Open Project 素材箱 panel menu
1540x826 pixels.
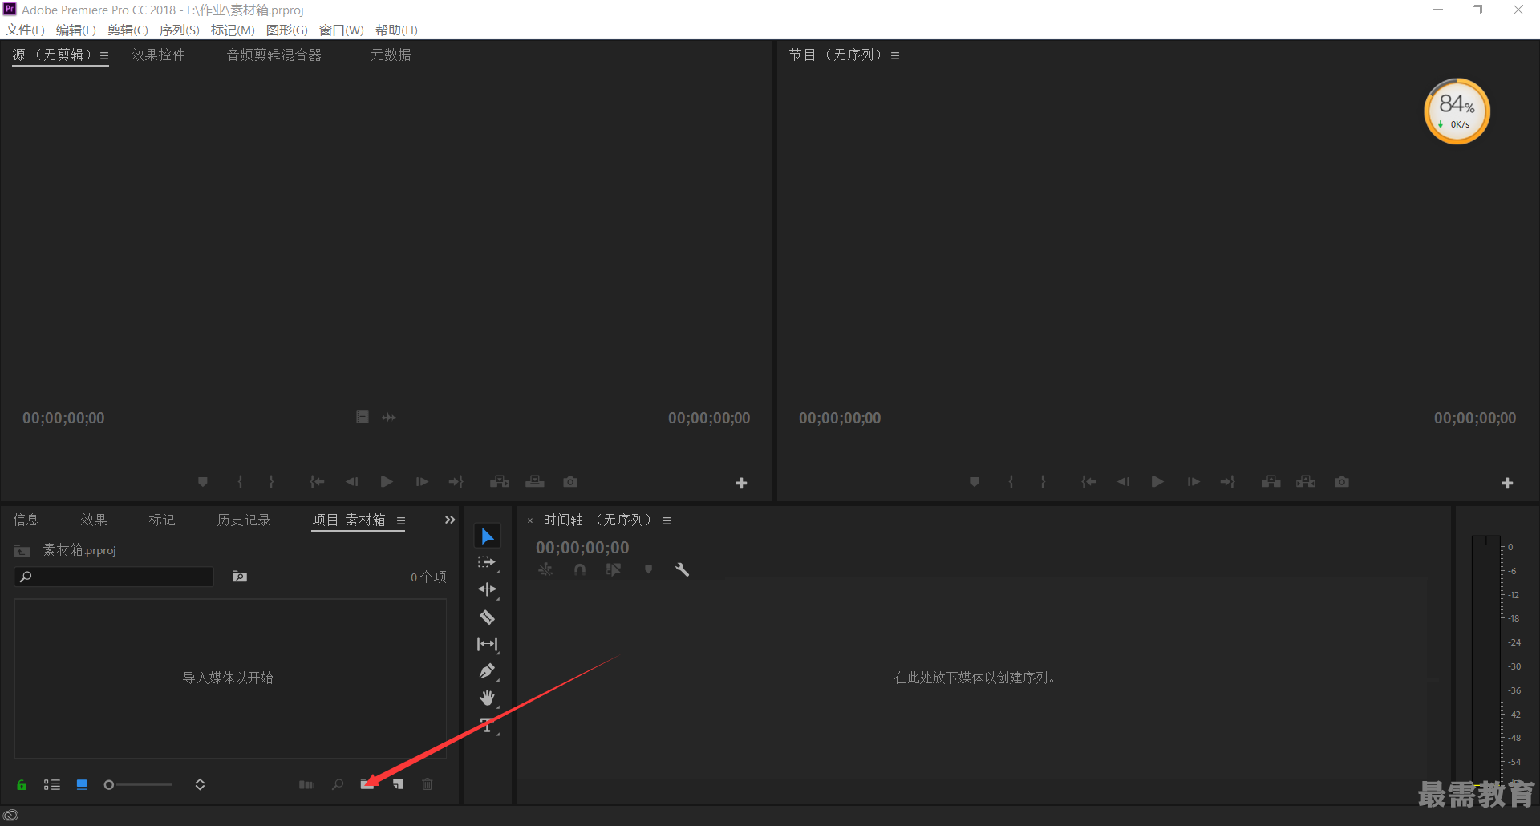pyautogui.click(x=401, y=521)
